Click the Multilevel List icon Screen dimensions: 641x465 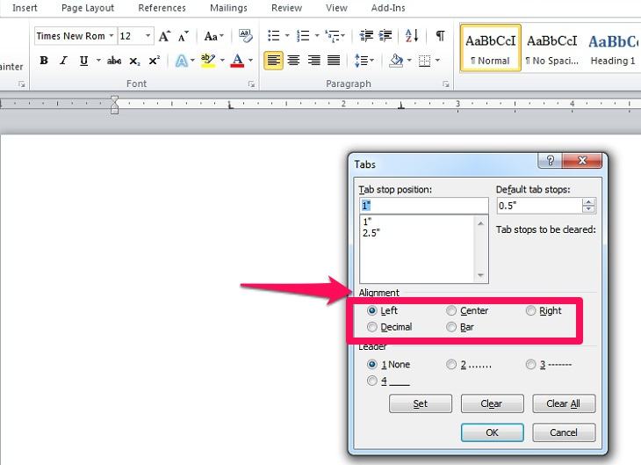click(332, 36)
